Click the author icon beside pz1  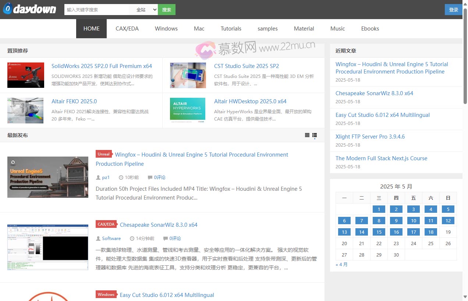click(98, 178)
